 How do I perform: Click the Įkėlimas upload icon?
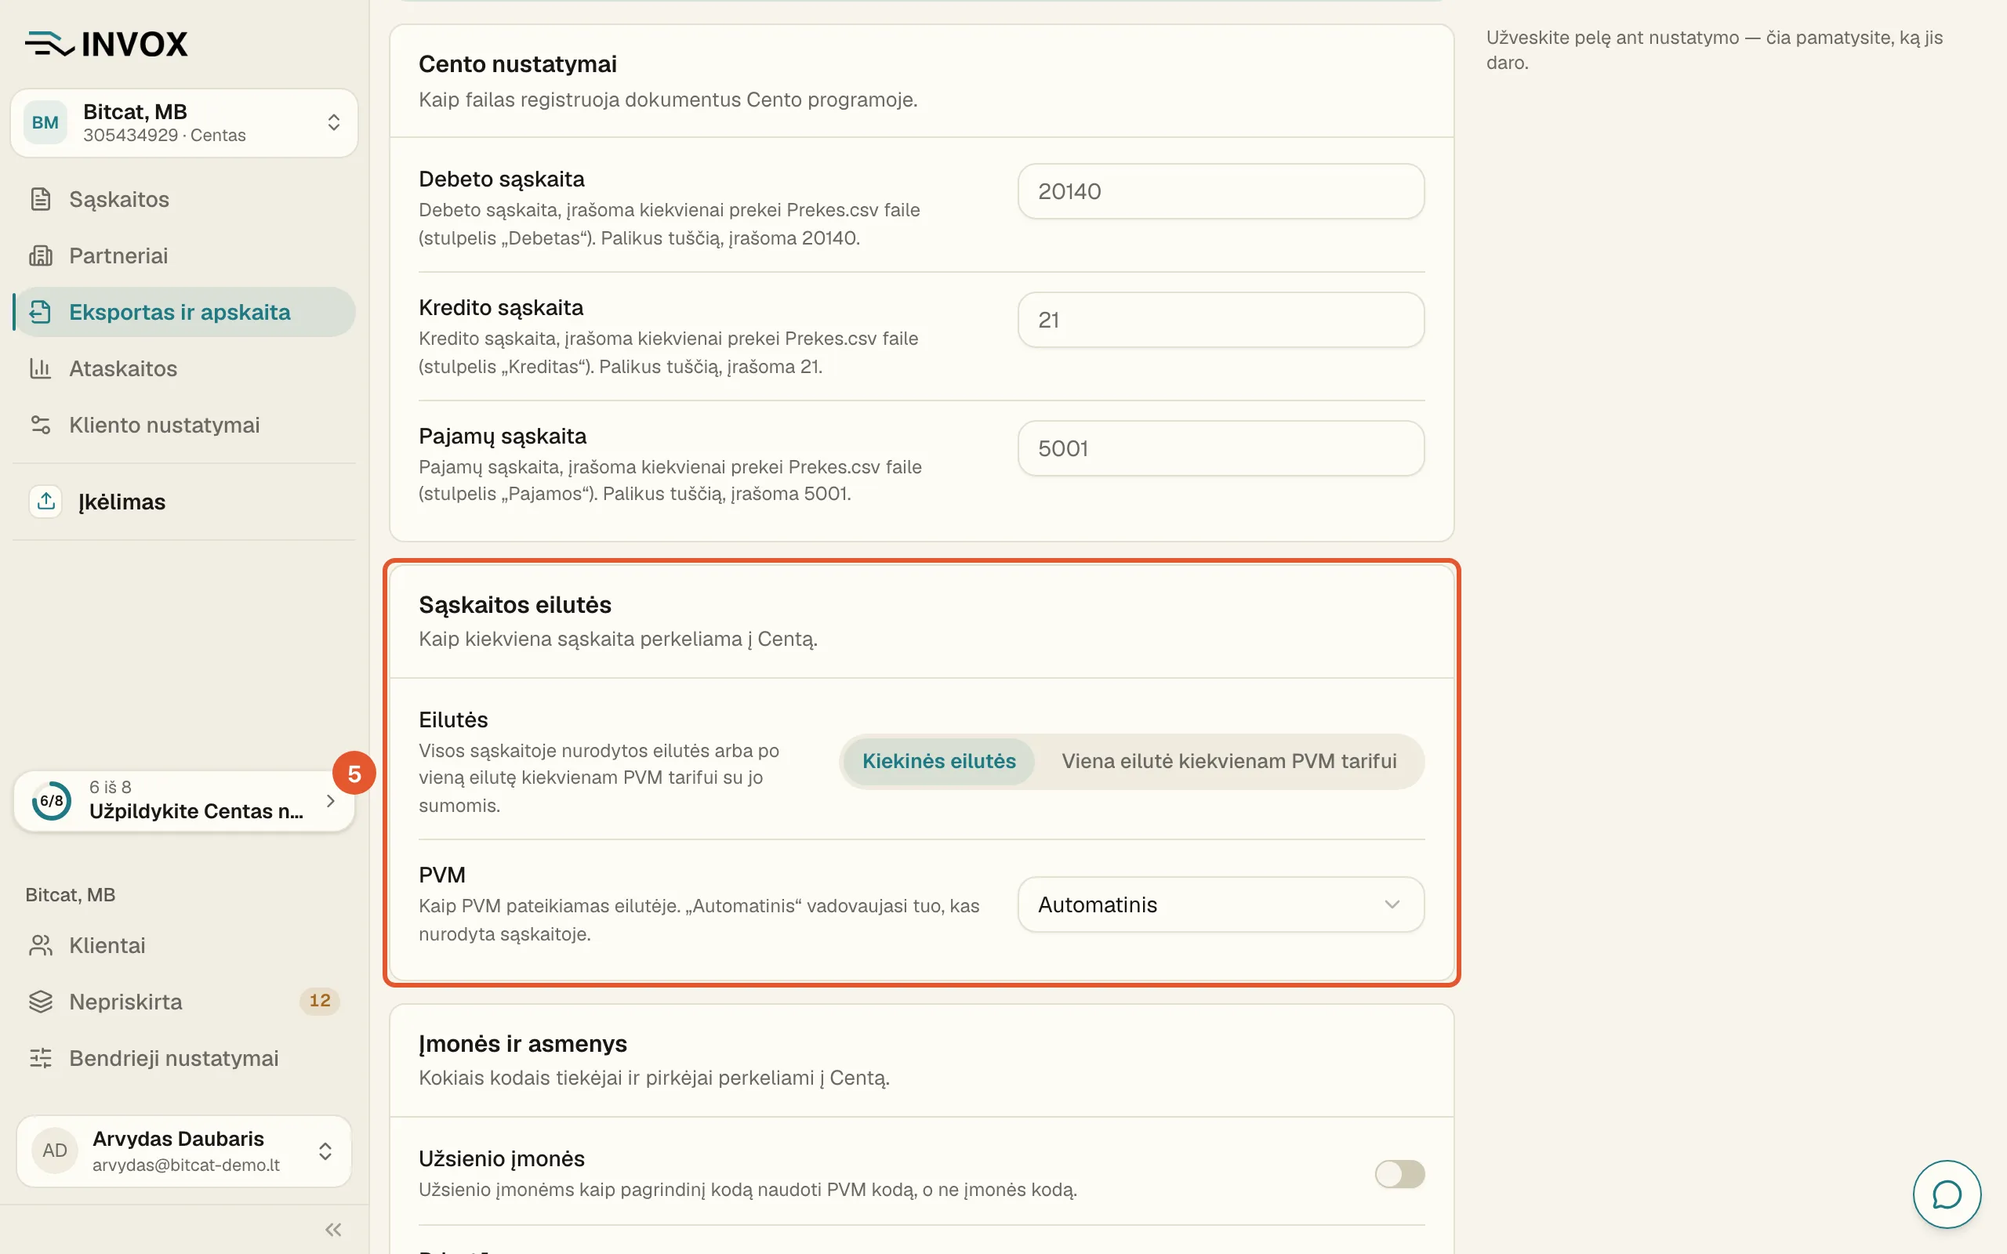coord(46,501)
